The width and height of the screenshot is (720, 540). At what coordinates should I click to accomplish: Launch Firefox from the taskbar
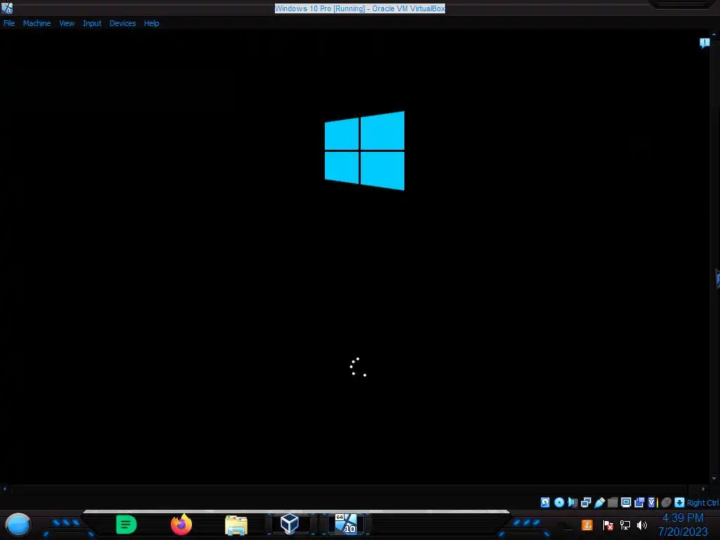[181, 525]
